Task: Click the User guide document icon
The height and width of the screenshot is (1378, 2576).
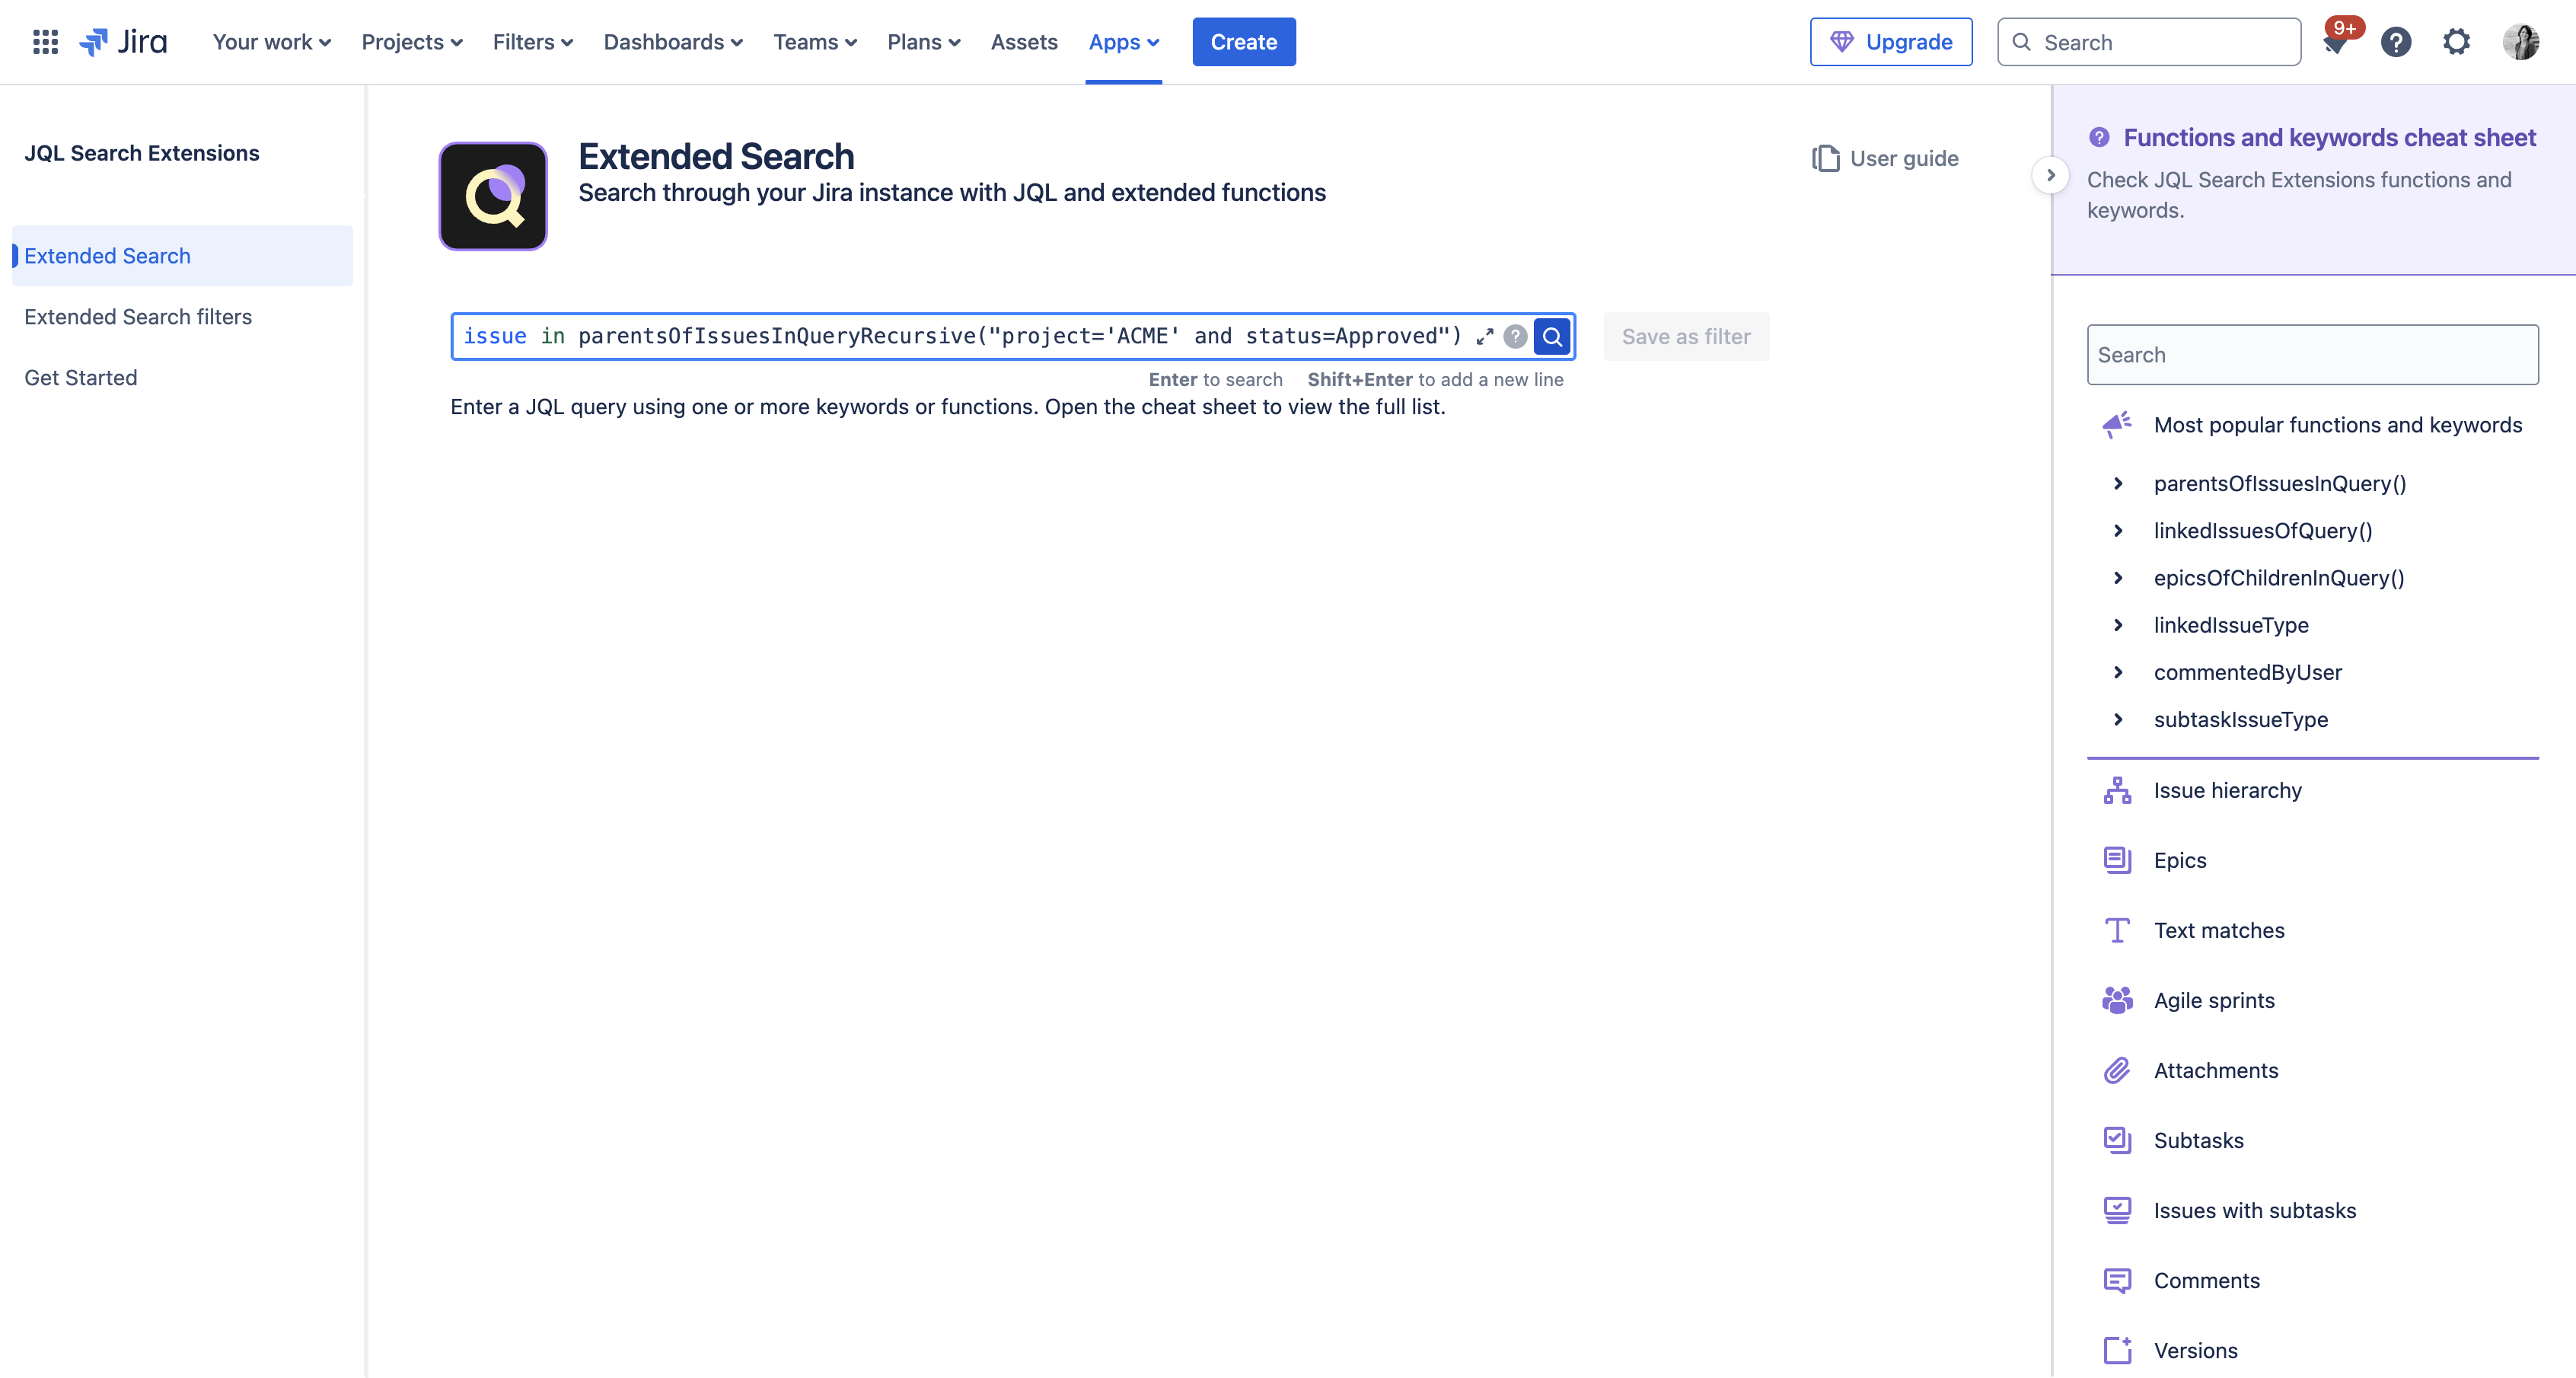Action: pos(1825,158)
